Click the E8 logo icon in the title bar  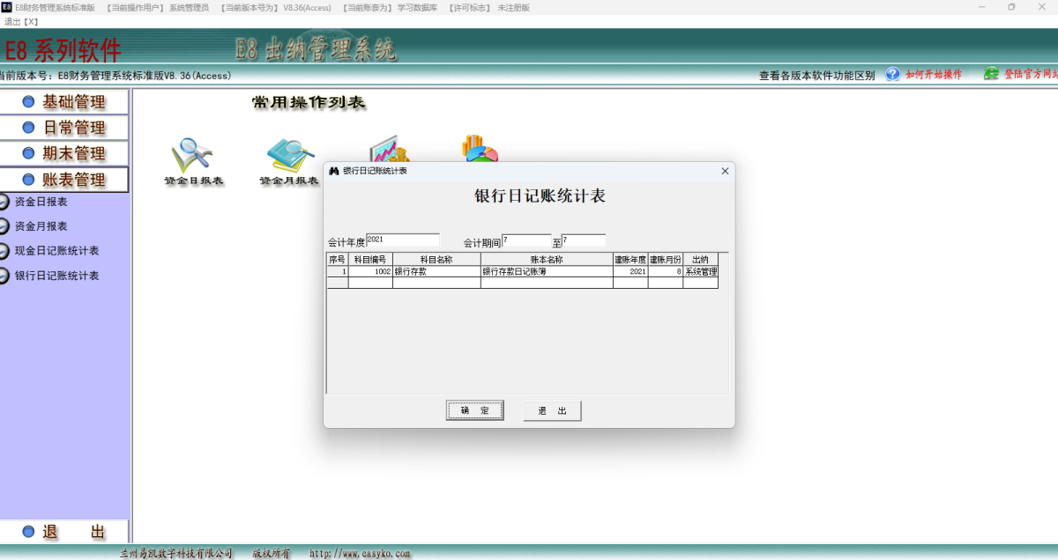tap(9, 8)
